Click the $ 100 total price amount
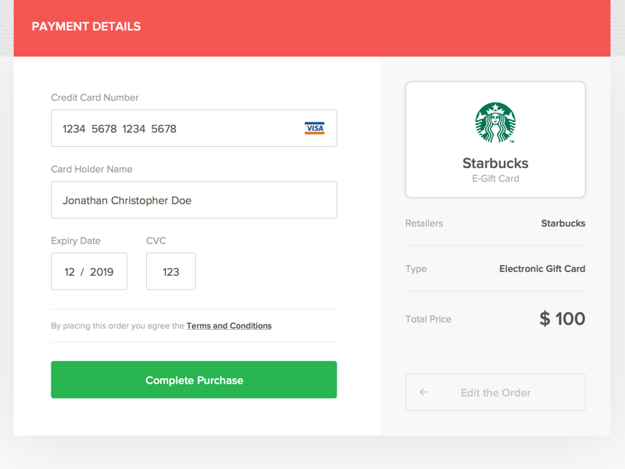The image size is (625, 469). pos(562,319)
